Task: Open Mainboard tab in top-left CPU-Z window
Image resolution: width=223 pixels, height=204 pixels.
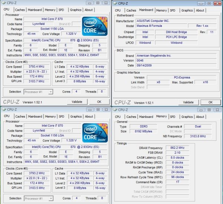Action: tap(35, 10)
